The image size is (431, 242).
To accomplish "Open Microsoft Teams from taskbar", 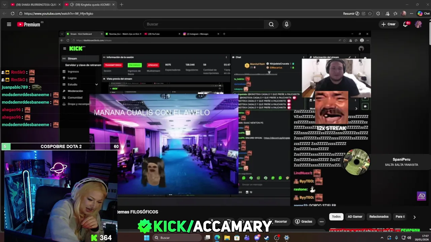I will click(247, 238).
